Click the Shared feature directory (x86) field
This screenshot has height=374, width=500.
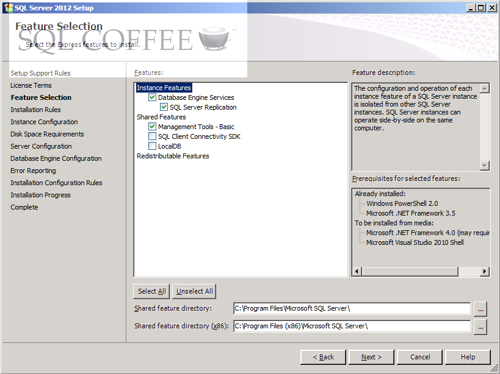point(352,326)
